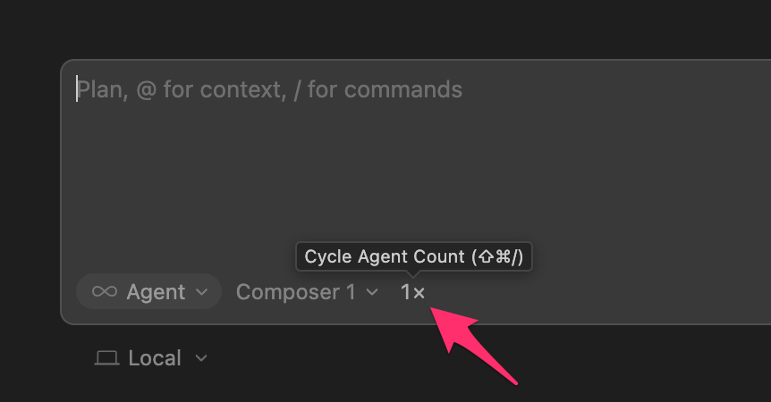This screenshot has height=402, width=771.
Task: Open the Composer 1 model chevron
Action: 372,292
